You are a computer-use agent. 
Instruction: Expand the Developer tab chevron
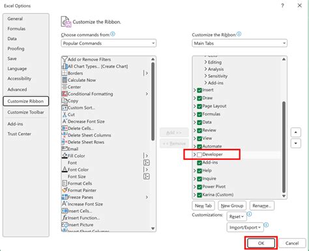click(x=195, y=155)
